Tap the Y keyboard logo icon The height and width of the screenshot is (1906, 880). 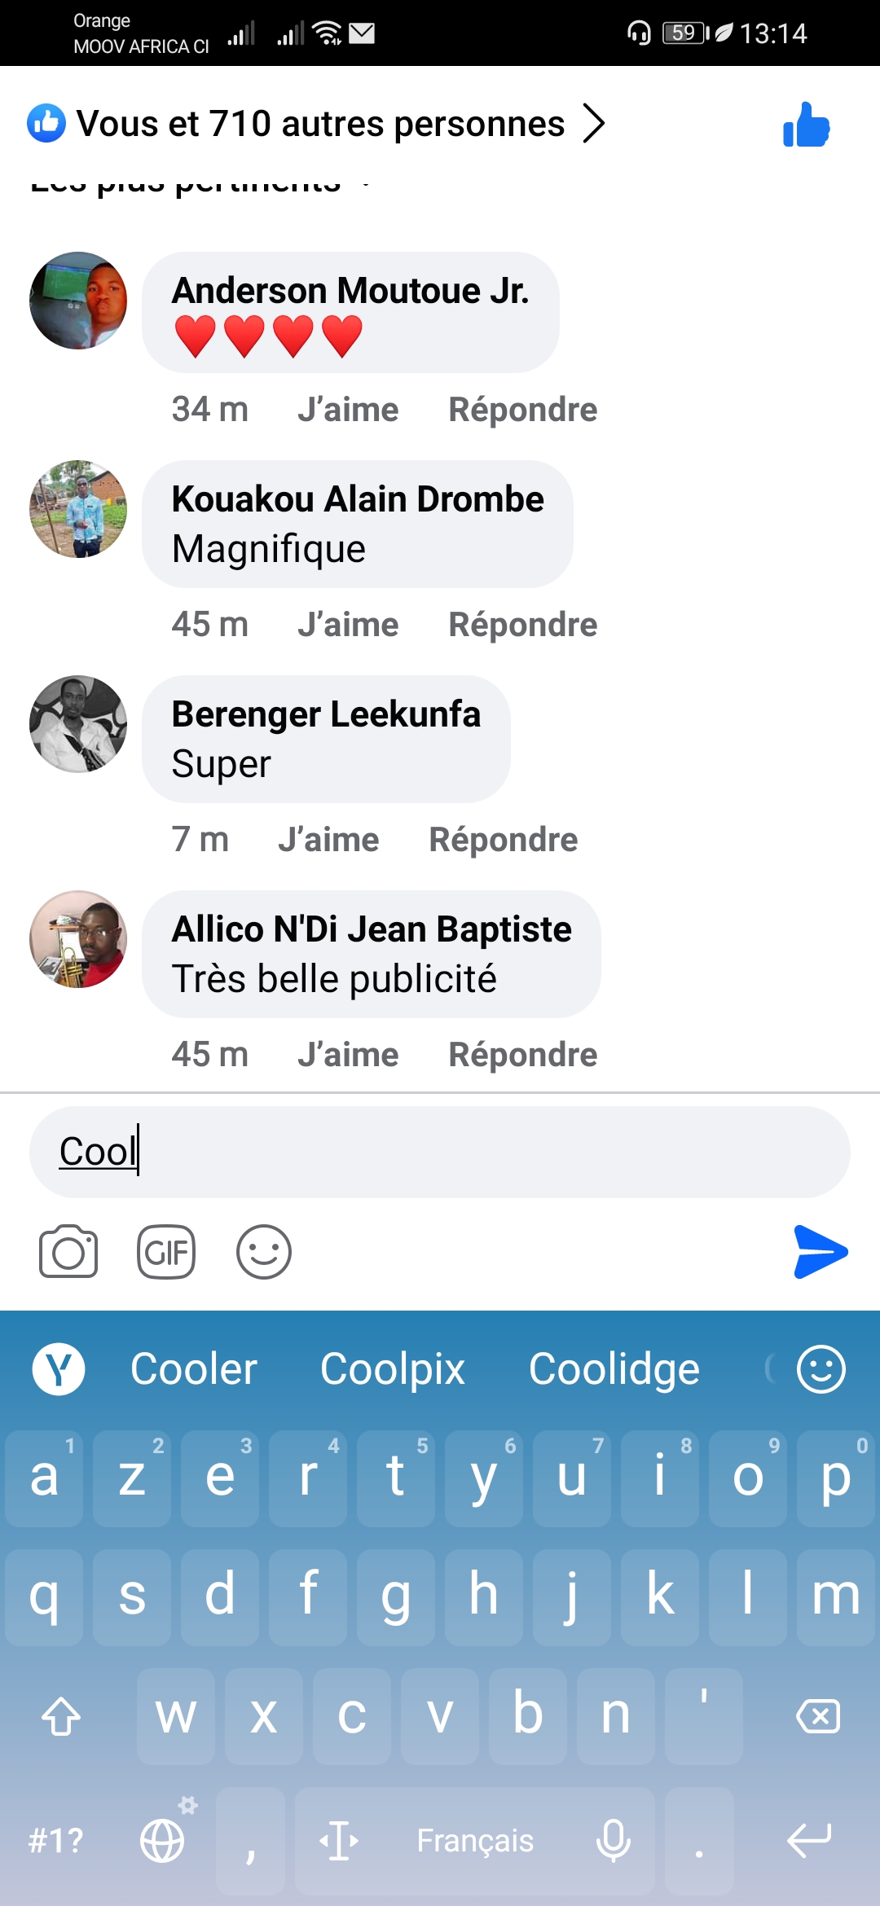[59, 1369]
